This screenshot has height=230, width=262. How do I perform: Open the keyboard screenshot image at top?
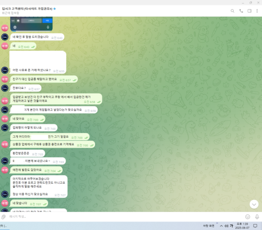click(31, 24)
